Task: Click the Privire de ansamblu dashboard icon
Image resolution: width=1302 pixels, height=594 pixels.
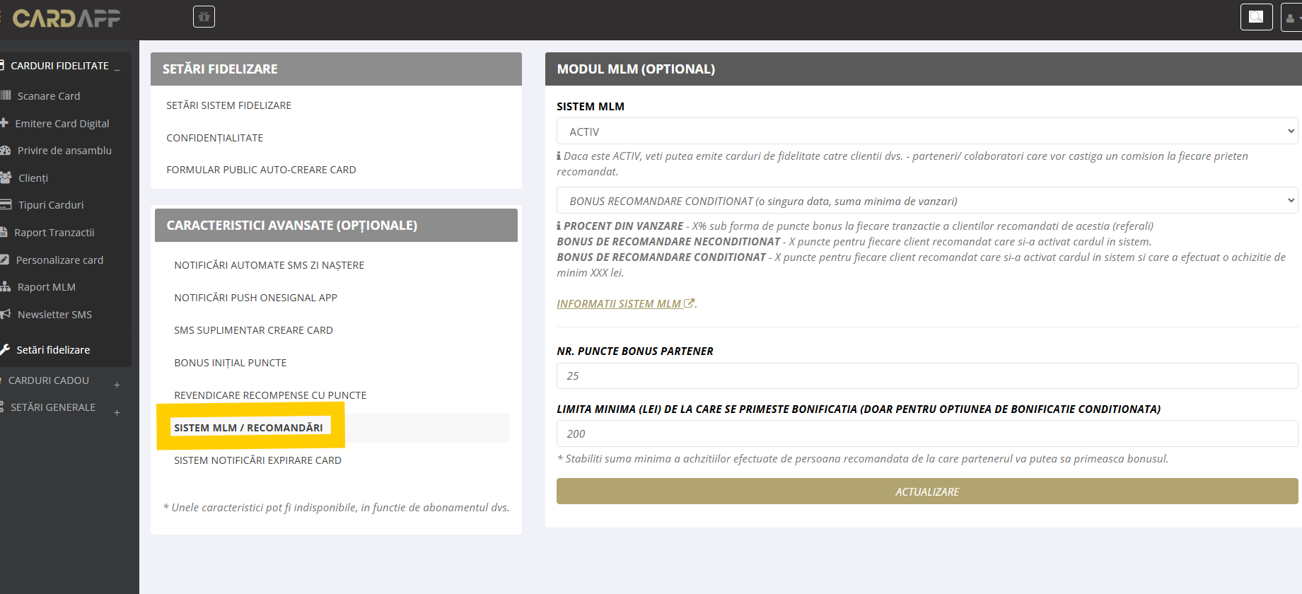Action: tap(6, 151)
